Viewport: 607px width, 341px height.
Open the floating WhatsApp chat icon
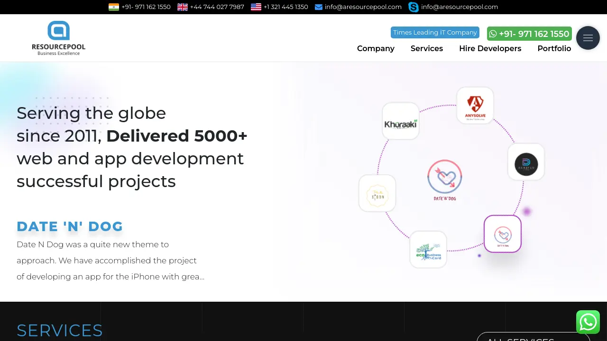588,322
